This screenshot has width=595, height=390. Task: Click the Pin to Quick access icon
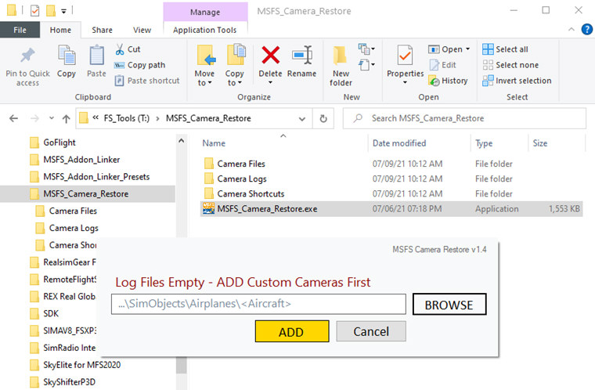pyautogui.click(x=27, y=56)
